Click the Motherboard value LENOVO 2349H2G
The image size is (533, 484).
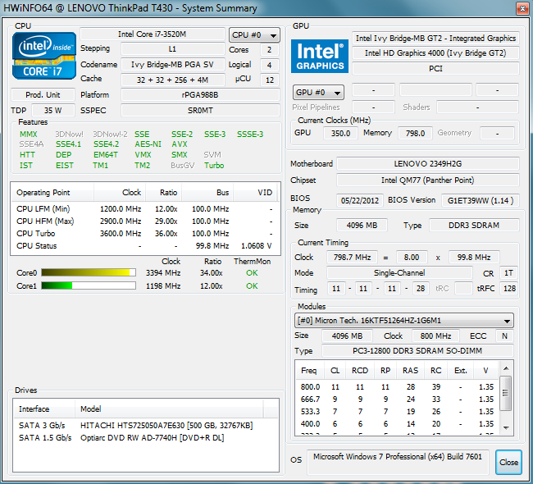pyautogui.click(x=427, y=163)
